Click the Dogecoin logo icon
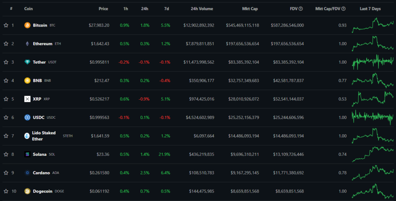Viewport: 396px width, 201px height. coord(27,191)
